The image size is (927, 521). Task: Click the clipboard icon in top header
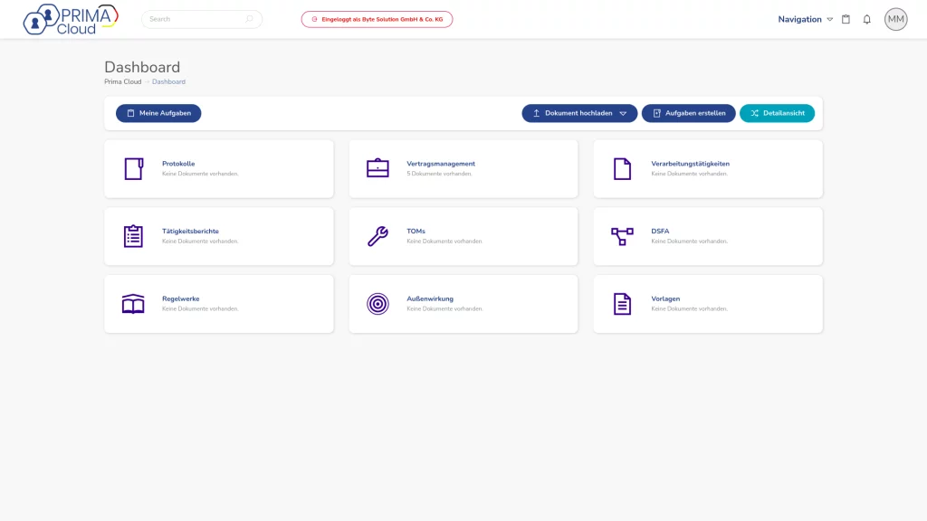pyautogui.click(x=846, y=19)
